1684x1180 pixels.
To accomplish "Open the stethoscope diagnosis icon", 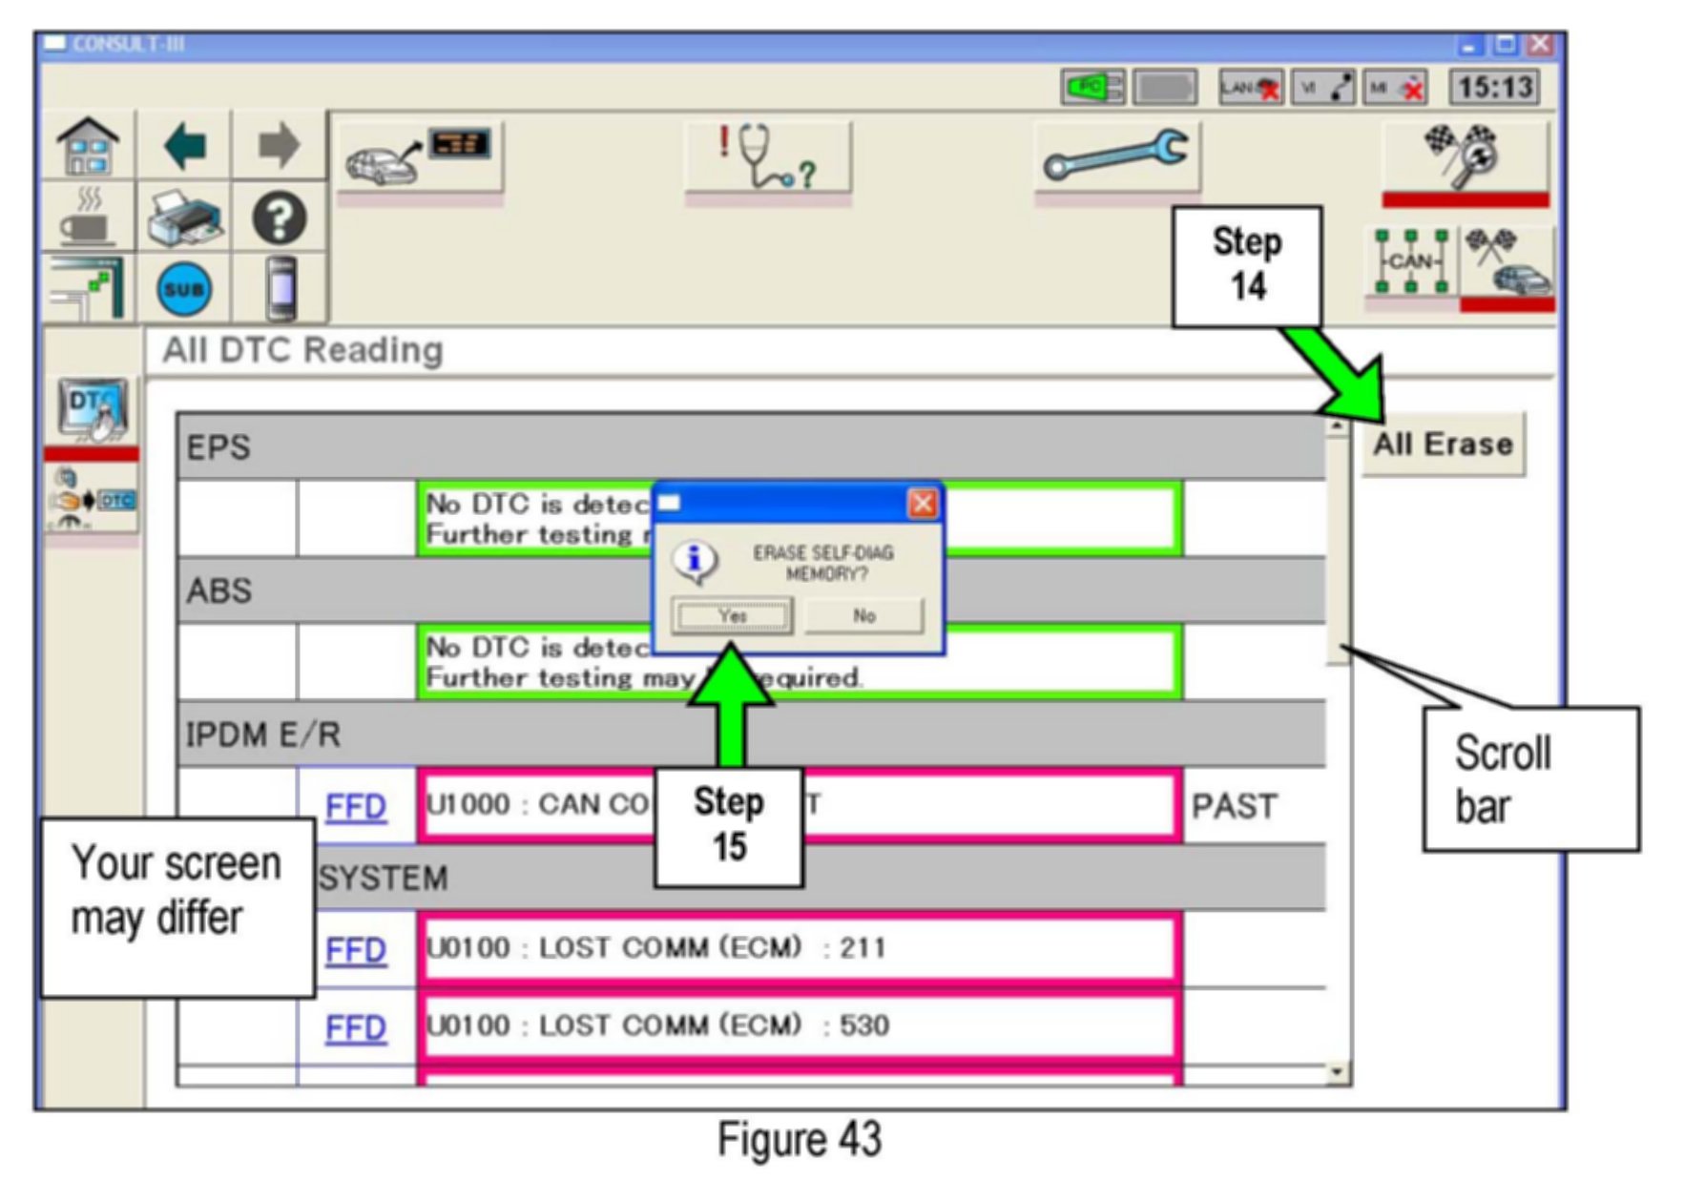I will point(768,157).
